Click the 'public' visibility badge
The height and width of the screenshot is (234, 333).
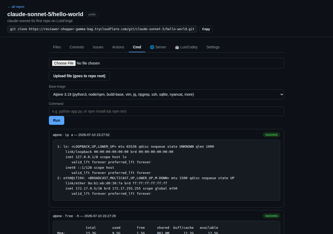point(92,14)
